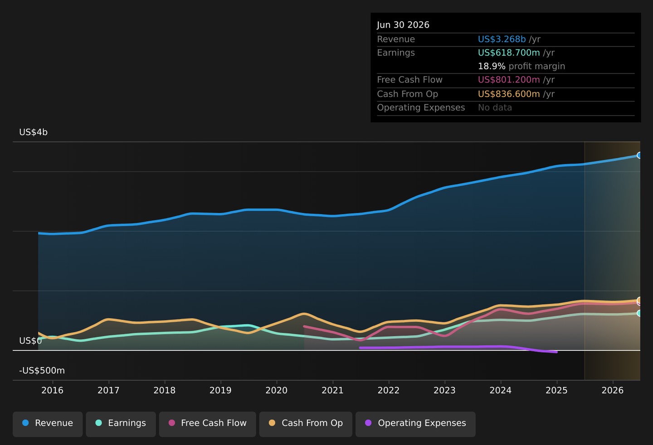Click the Operating Expenses row label in tooltip

pyautogui.click(x=421, y=108)
